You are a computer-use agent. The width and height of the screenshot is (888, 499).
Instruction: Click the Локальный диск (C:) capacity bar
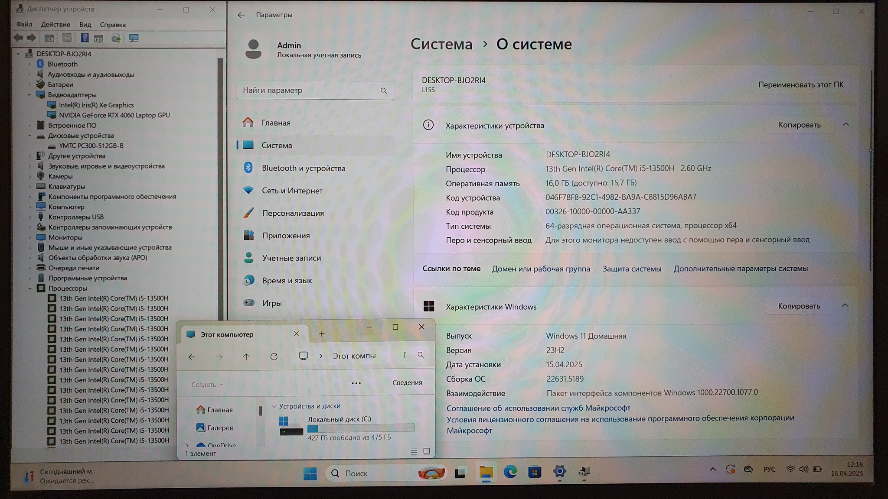[x=360, y=428]
